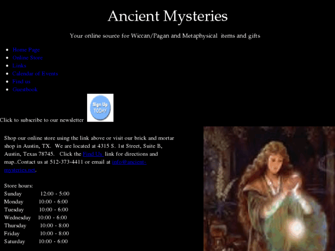Click the Sunday 12:00 - 5:00 hours row
The image size is (335, 251).
tap(37, 194)
